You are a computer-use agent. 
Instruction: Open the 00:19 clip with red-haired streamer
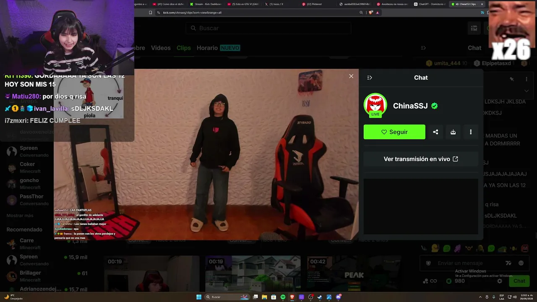(152, 273)
